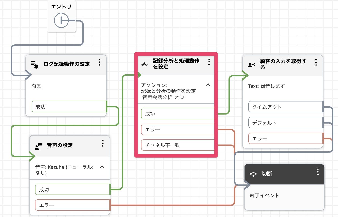
Task: Click the チャネル不一致 output branch
Action: (x=178, y=145)
